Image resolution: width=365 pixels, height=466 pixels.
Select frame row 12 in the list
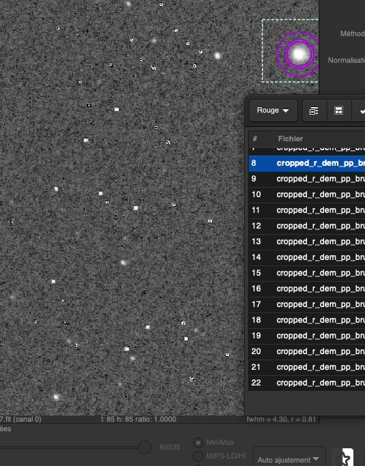(x=307, y=226)
